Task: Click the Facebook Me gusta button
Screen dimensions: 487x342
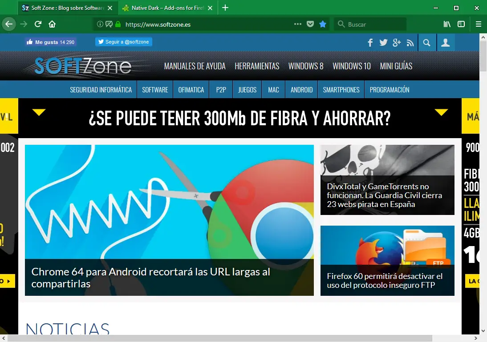Action: [x=50, y=42]
